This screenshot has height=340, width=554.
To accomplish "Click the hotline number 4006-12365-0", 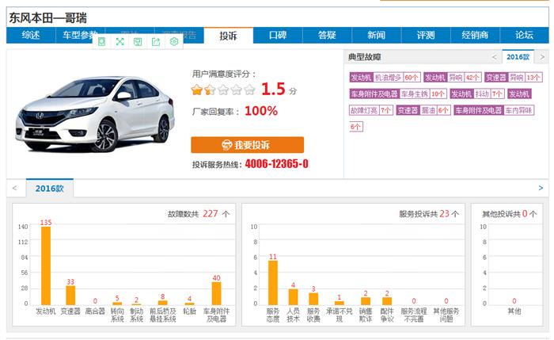I will (277, 164).
